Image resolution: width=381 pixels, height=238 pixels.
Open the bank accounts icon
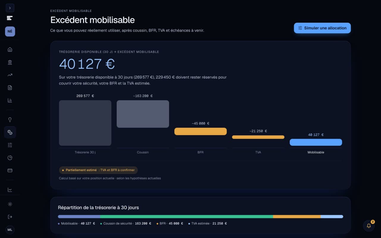[10, 62]
